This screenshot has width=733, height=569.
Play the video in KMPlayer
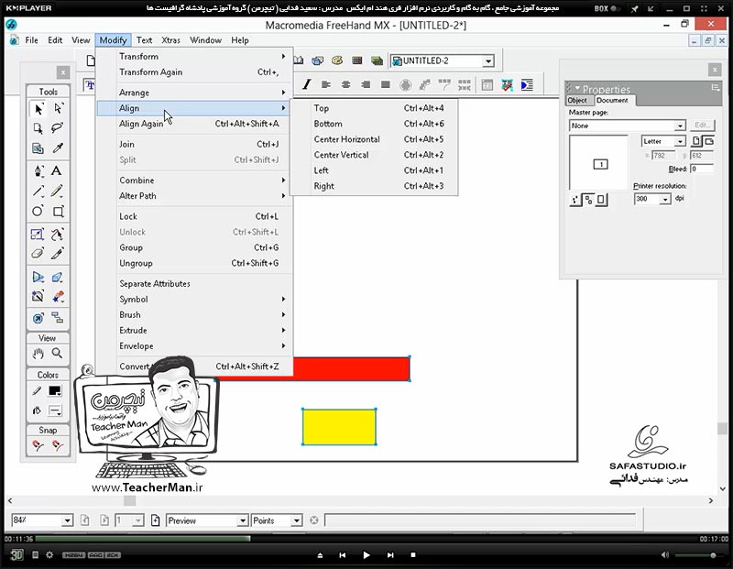[x=366, y=555]
